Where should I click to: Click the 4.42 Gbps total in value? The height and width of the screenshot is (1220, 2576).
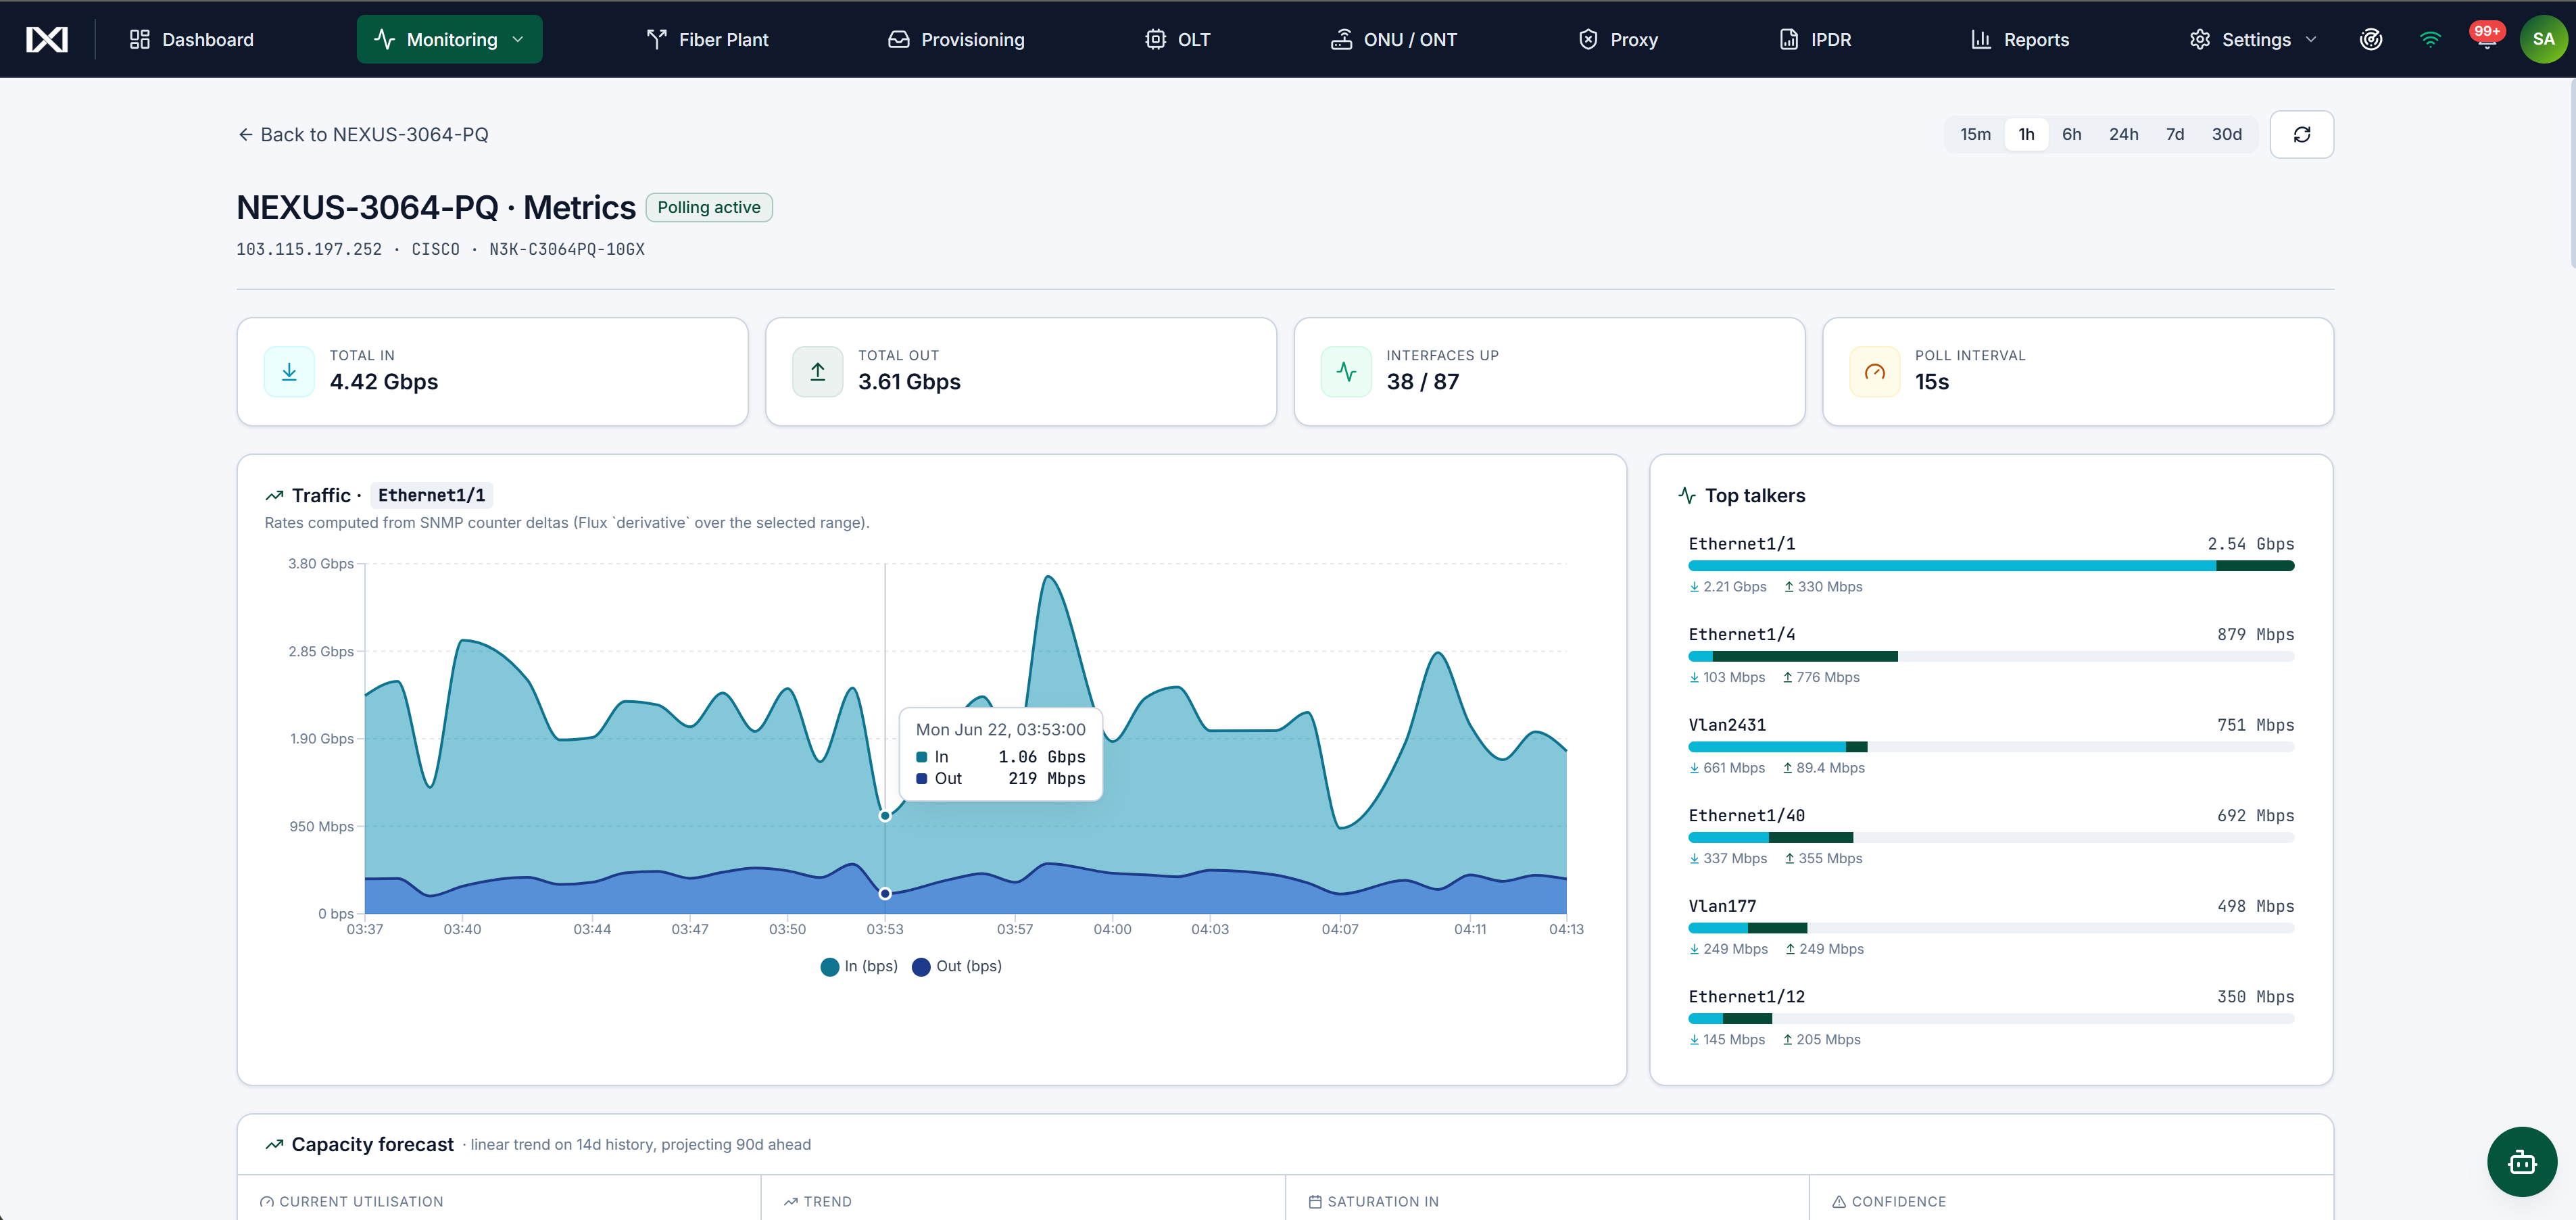click(384, 382)
